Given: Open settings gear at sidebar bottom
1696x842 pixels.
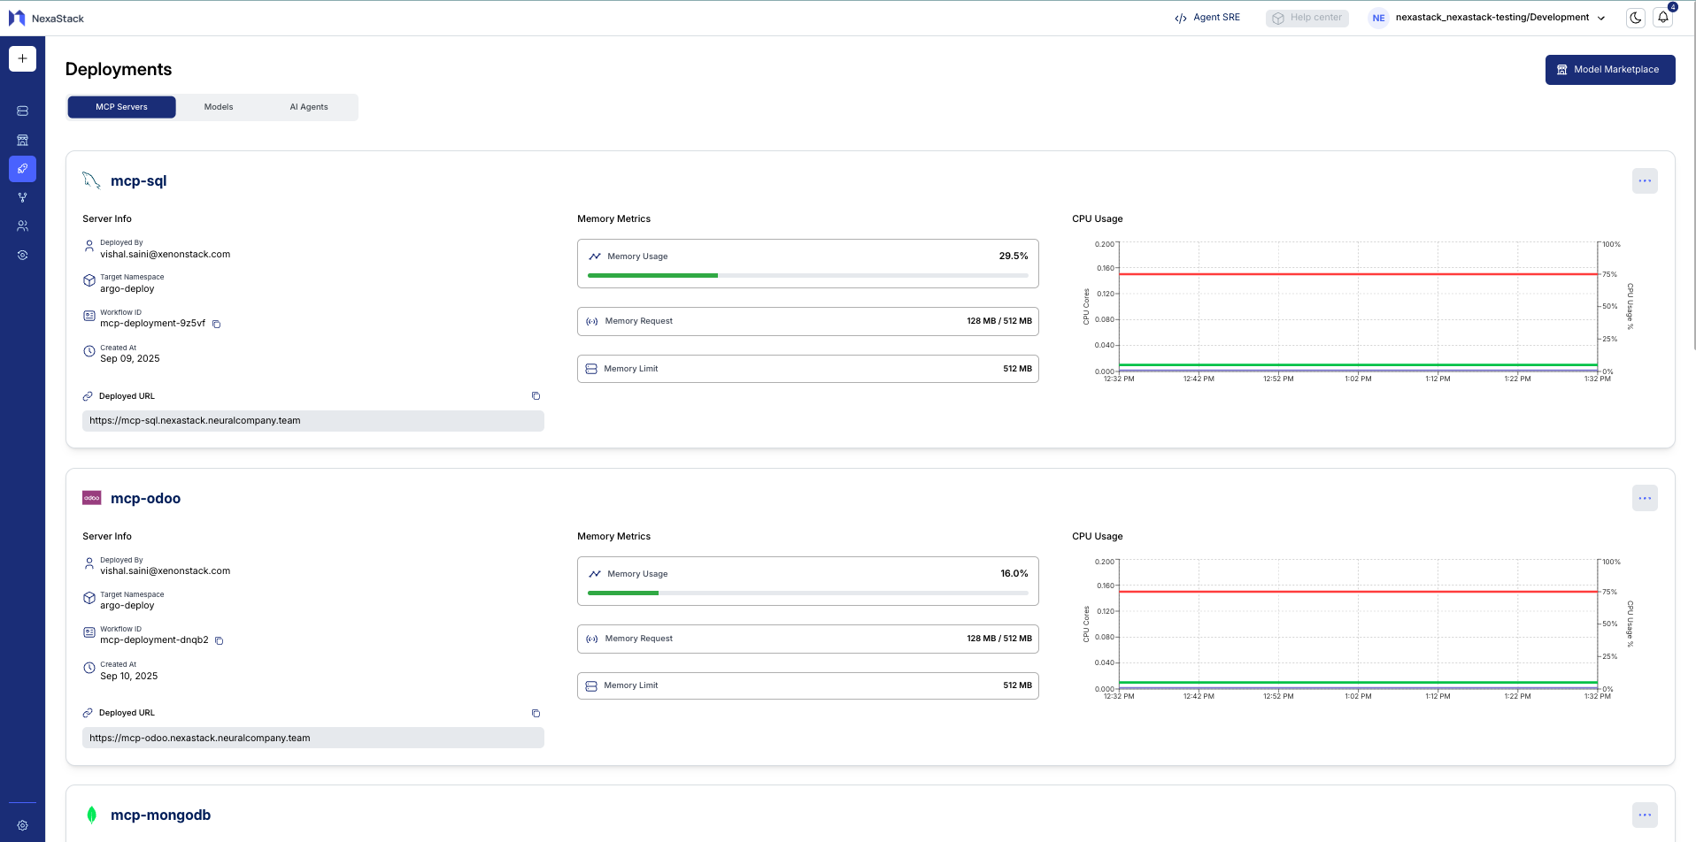Looking at the screenshot, I should pyautogui.click(x=22, y=825).
